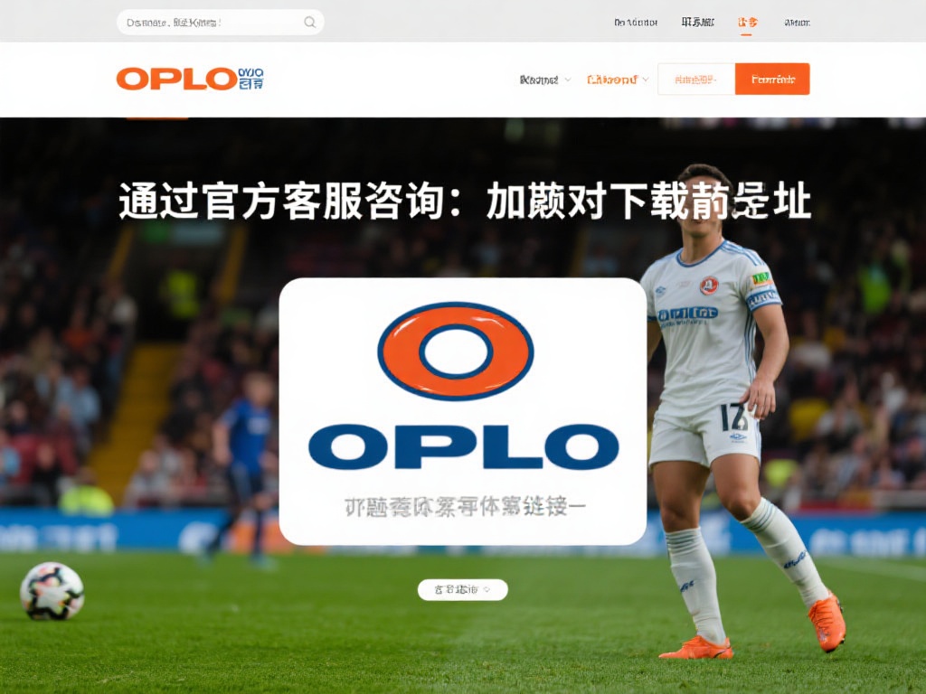The image size is (926, 694).
Task: Click the hero headline 通过官方客服咨询
Action: tap(282, 202)
